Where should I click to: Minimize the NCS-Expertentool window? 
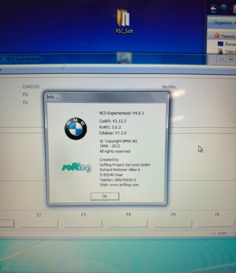[x=222, y=59]
